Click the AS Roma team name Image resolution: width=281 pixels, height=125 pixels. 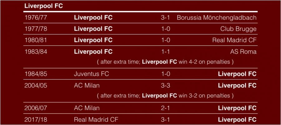coord(243,52)
